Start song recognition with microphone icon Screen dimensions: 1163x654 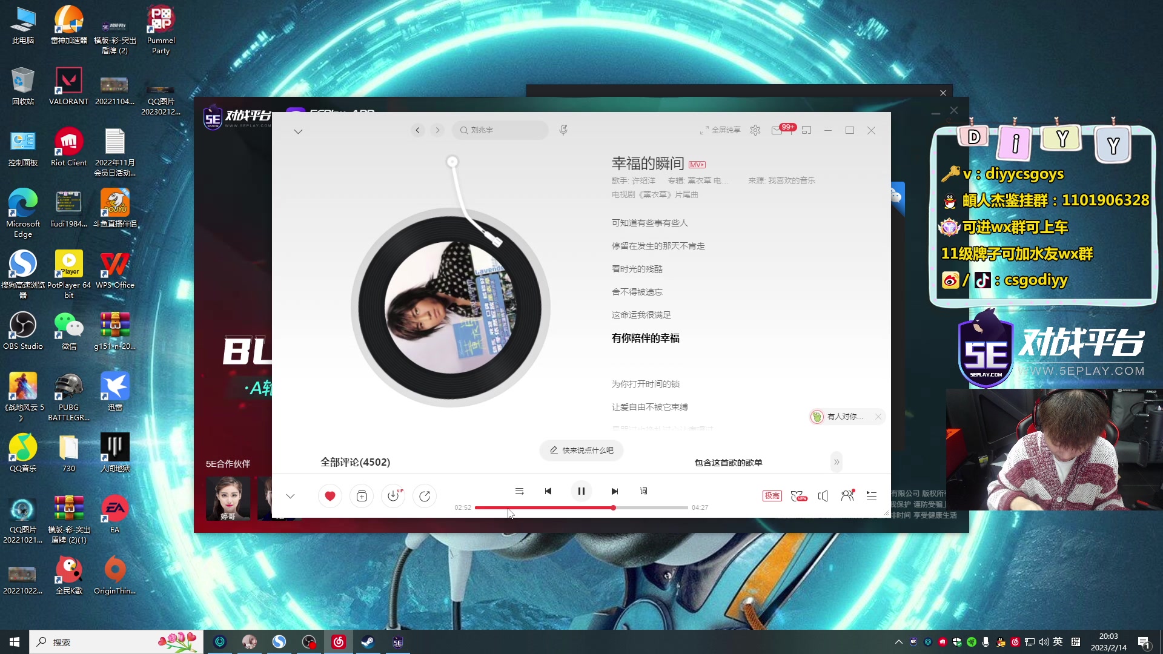pos(563,130)
